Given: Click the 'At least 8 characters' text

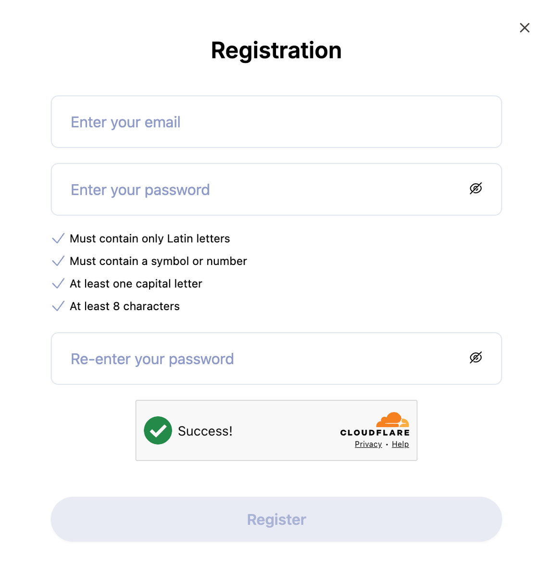Looking at the screenshot, I should tap(125, 307).
